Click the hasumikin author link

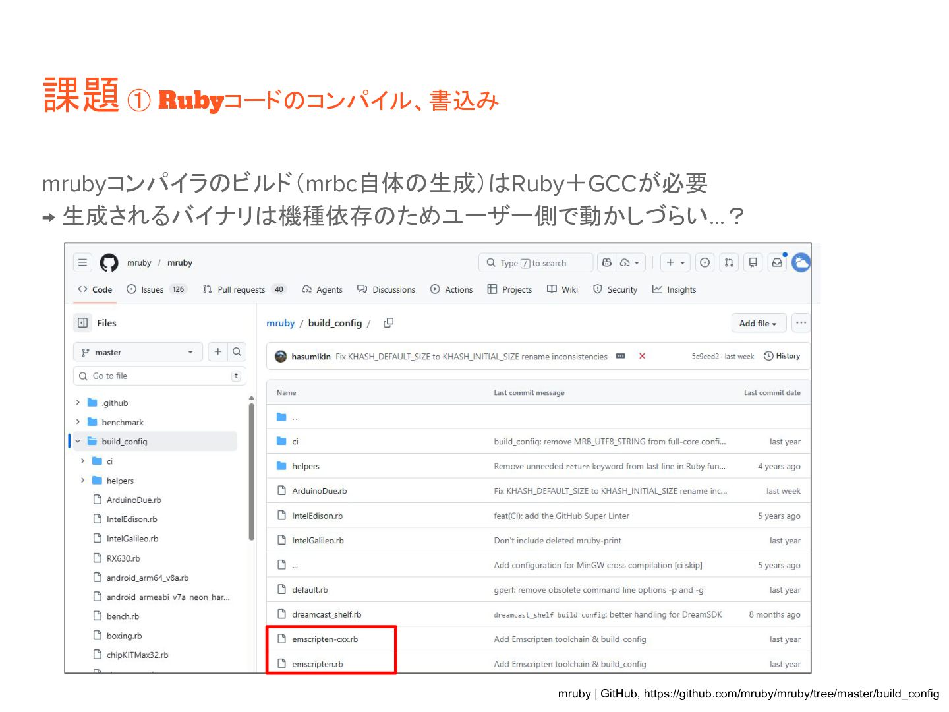pos(311,356)
